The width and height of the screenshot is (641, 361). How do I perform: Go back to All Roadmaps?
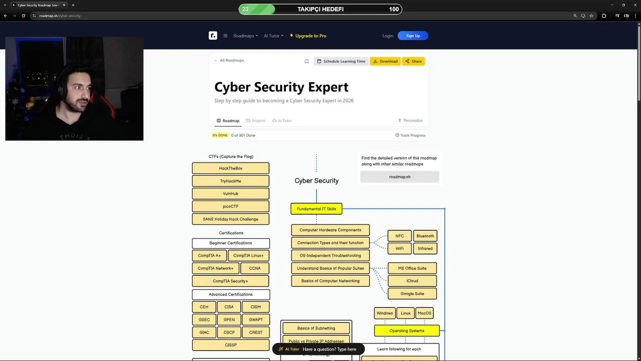click(x=229, y=60)
